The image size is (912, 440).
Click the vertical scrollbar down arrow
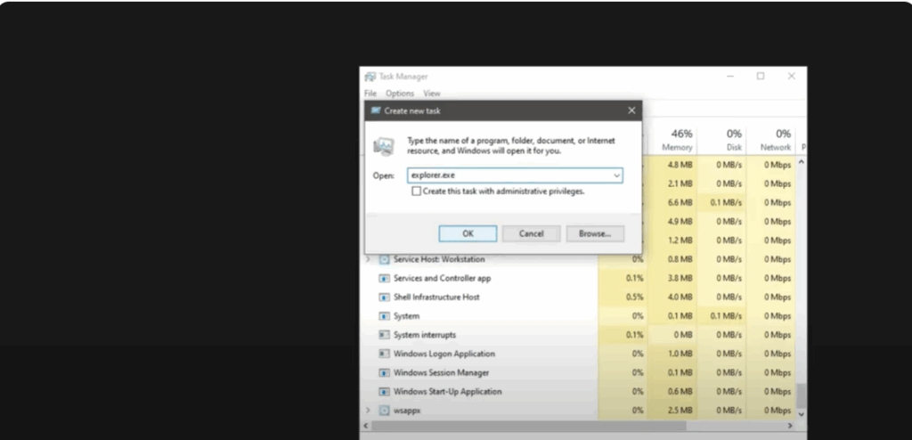tap(801, 414)
